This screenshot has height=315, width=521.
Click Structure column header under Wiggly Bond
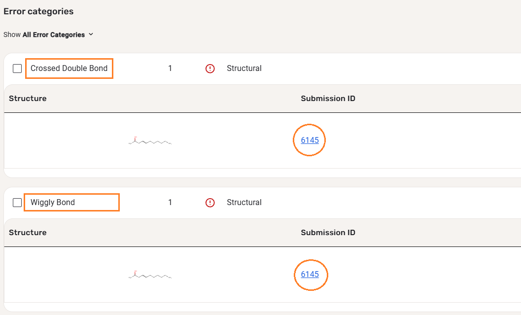28,233
